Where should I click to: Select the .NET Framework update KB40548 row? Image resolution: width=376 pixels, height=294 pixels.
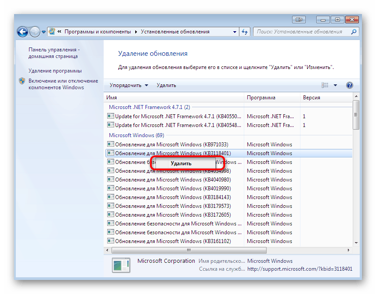(229, 125)
